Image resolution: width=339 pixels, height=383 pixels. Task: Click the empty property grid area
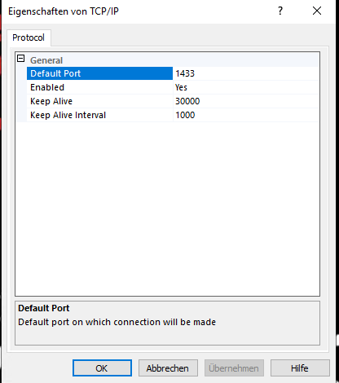click(167, 209)
